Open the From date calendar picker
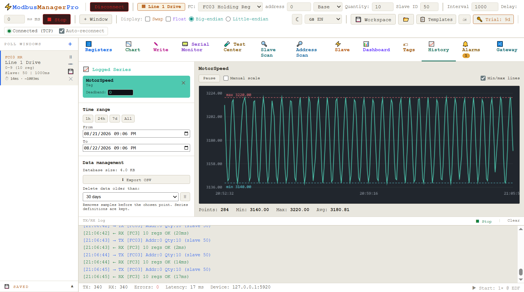This screenshot has width=524, height=292. [186, 133]
